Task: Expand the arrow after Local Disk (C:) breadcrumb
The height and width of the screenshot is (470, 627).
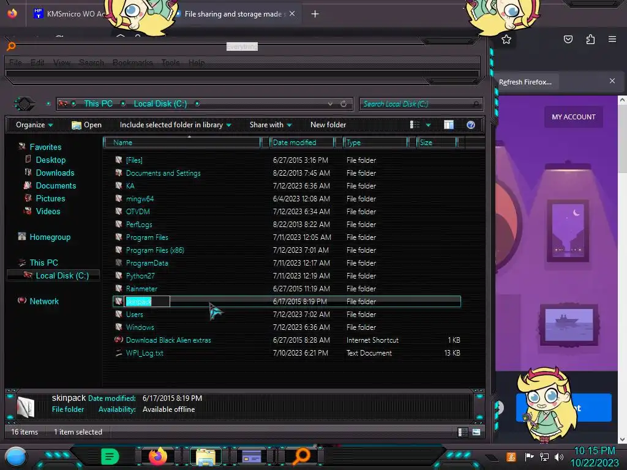Action: (197, 104)
